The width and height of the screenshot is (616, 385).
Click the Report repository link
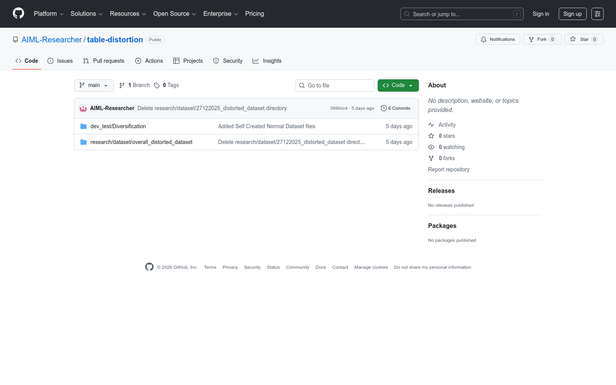449,169
